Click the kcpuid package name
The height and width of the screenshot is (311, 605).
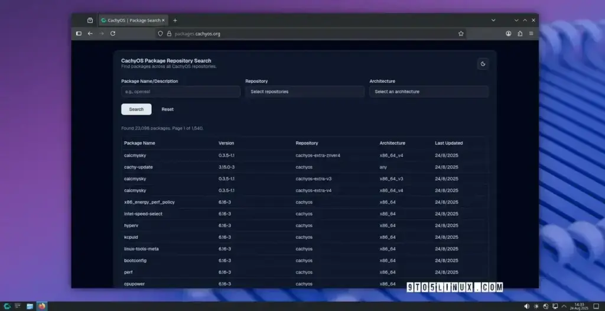131,237
